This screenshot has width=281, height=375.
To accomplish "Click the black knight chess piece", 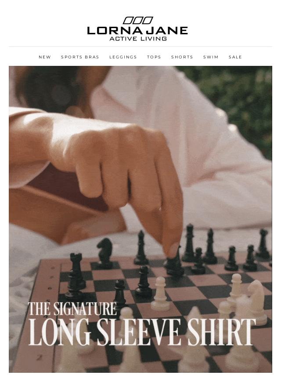I will (105, 252).
